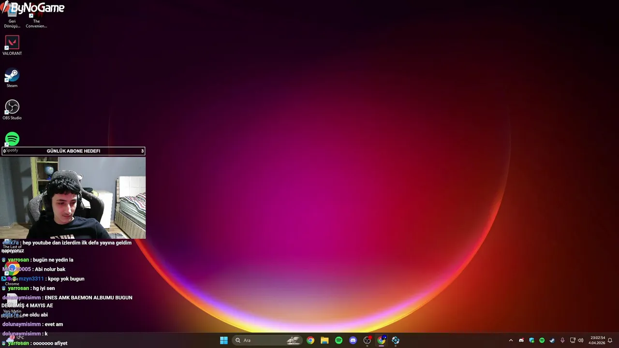Image resolution: width=619 pixels, height=348 pixels.
Task: Open Google Chrome from the taskbar
Action: tap(310, 340)
